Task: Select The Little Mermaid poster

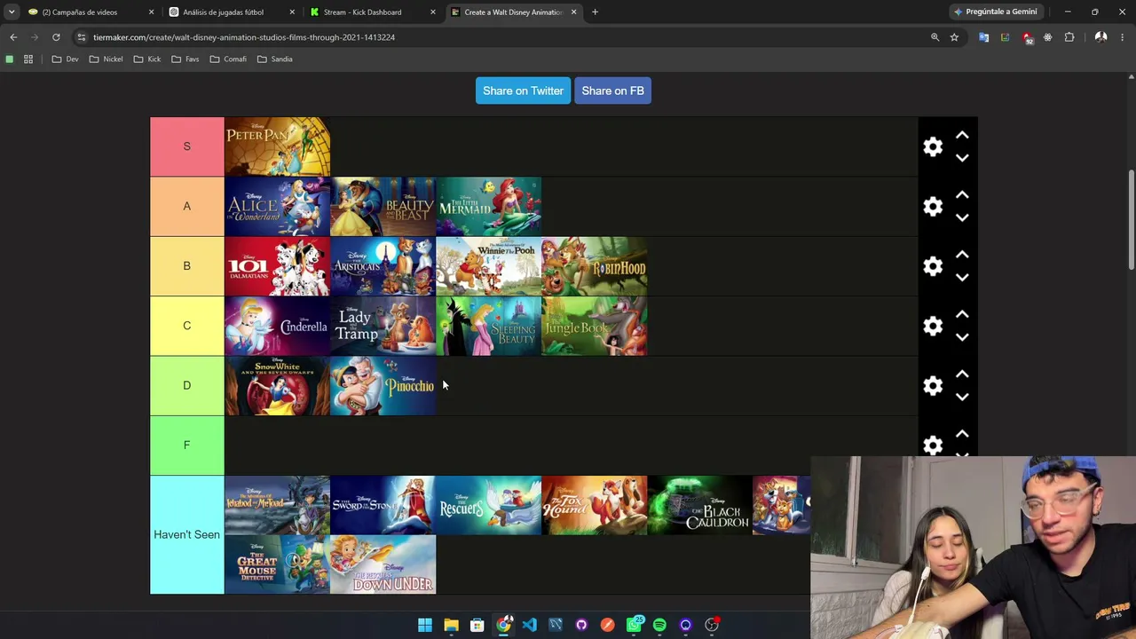Action: coord(488,206)
